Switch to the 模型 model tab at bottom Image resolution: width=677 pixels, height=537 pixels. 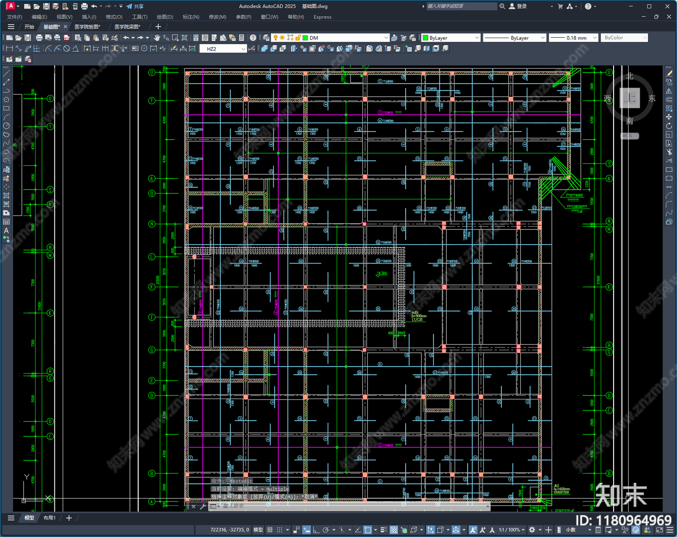click(29, 518)
